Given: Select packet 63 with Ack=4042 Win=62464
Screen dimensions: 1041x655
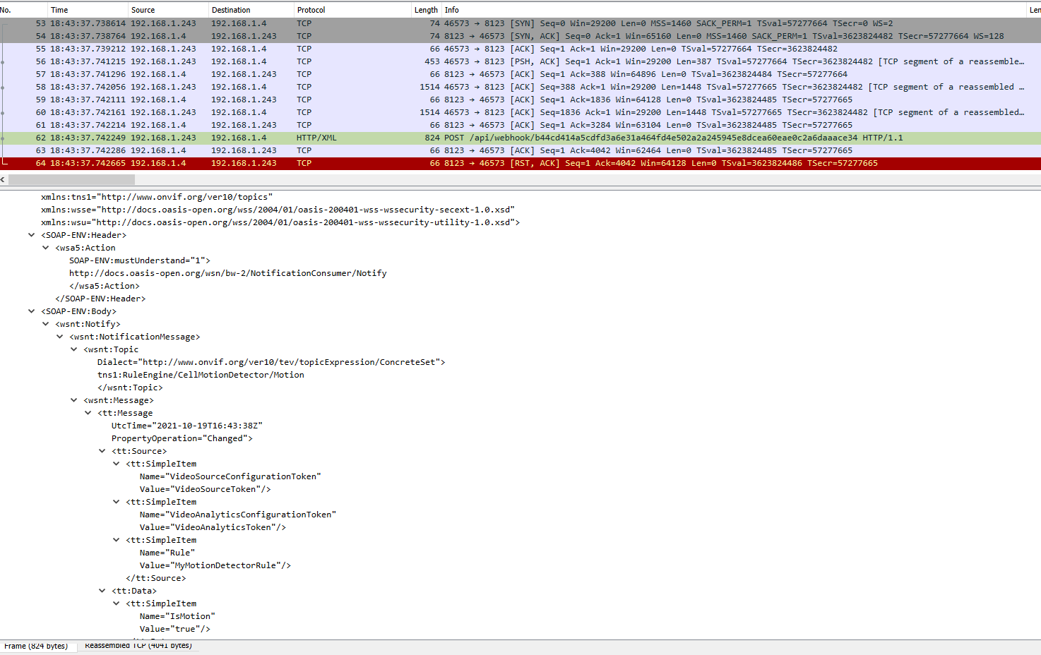Looking at the screenshot, I should pos(520,150).
